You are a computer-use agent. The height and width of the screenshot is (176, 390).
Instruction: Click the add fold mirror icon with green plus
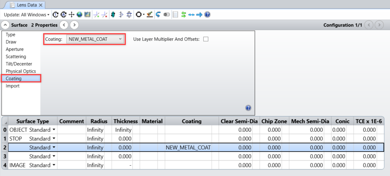tap(96, 15)
